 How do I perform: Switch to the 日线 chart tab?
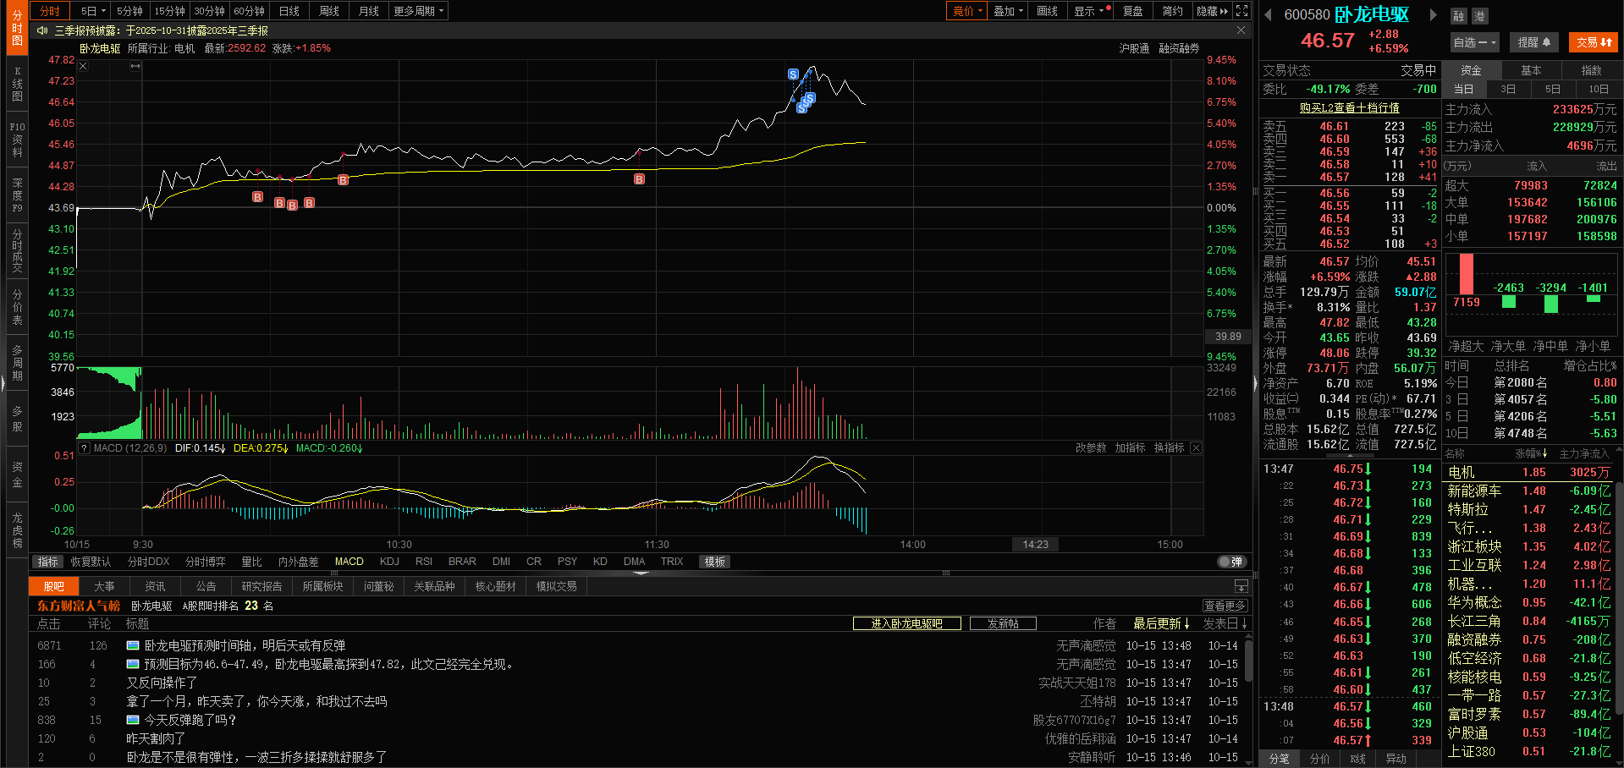point(289,11)
